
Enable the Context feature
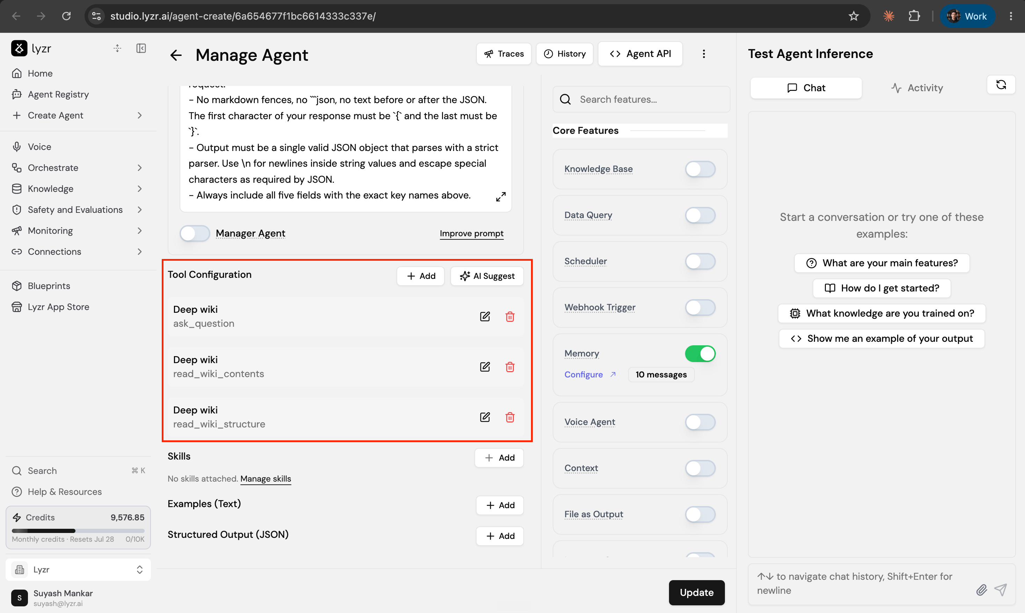click(x=700, y=468)
